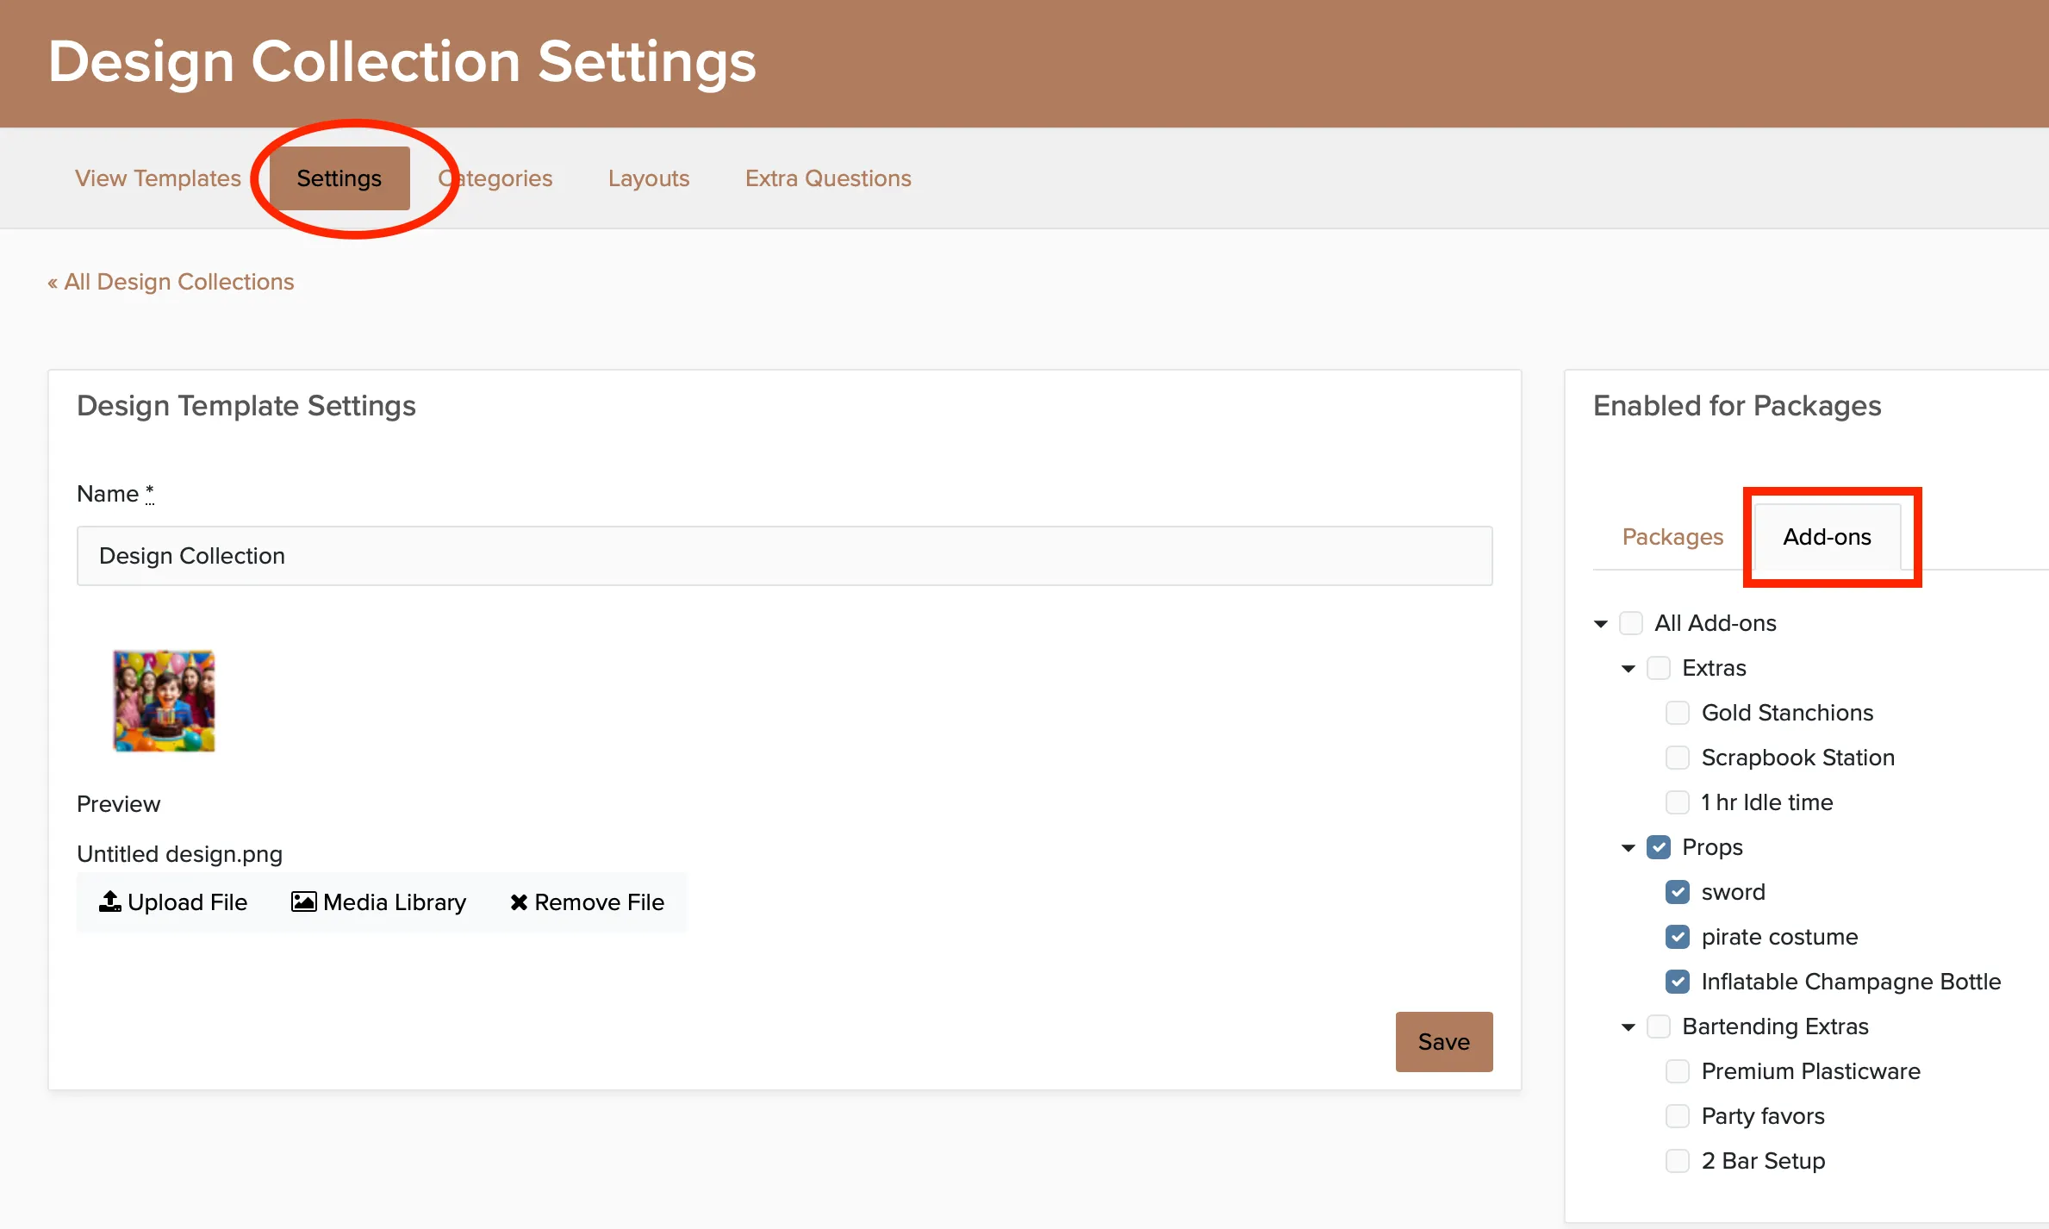Click the Remove File X icon

(519, 902)
